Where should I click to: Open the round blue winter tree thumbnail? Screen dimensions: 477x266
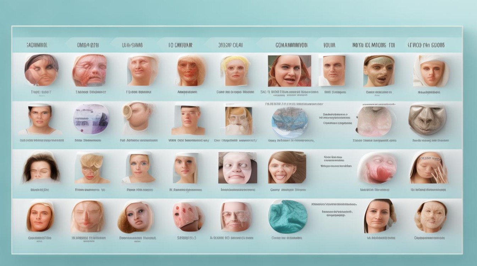(290, 122)
